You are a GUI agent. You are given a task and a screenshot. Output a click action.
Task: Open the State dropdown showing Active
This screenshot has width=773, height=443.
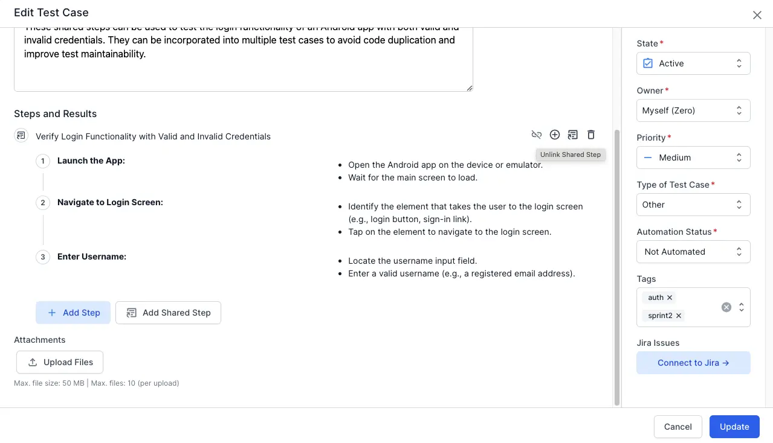pyautogui.click(x=693, y=63)
